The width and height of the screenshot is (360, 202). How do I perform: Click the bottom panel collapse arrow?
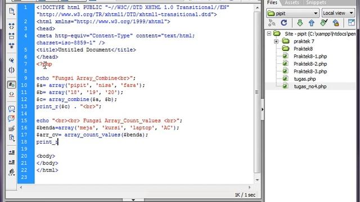[x=133, y=200]
